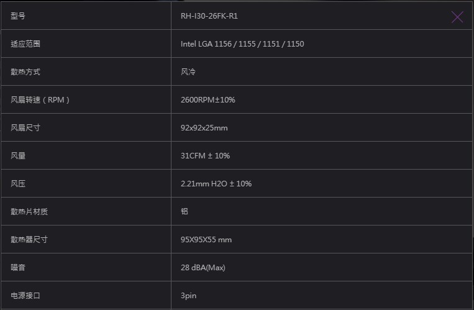The height and width of the screenshot is (310, 474).
Task: Click the 95X95X55 mm cooler dimensions
Action: point(206,240)
